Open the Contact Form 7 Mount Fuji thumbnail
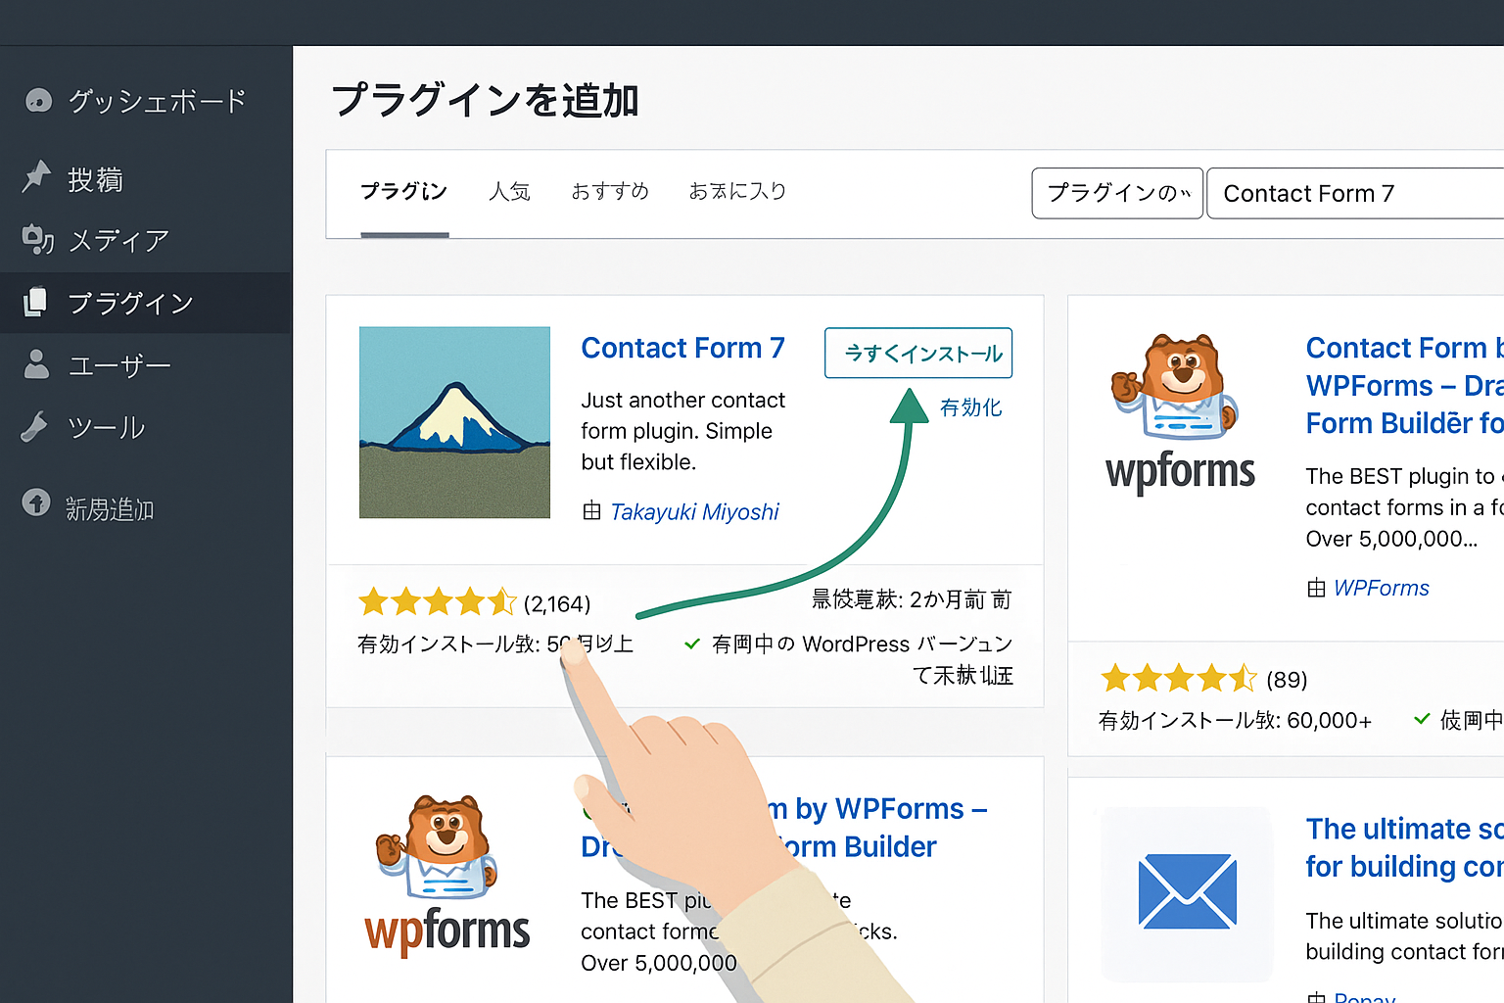This screenshot has height=1003, width=1504. click(454, 422)
